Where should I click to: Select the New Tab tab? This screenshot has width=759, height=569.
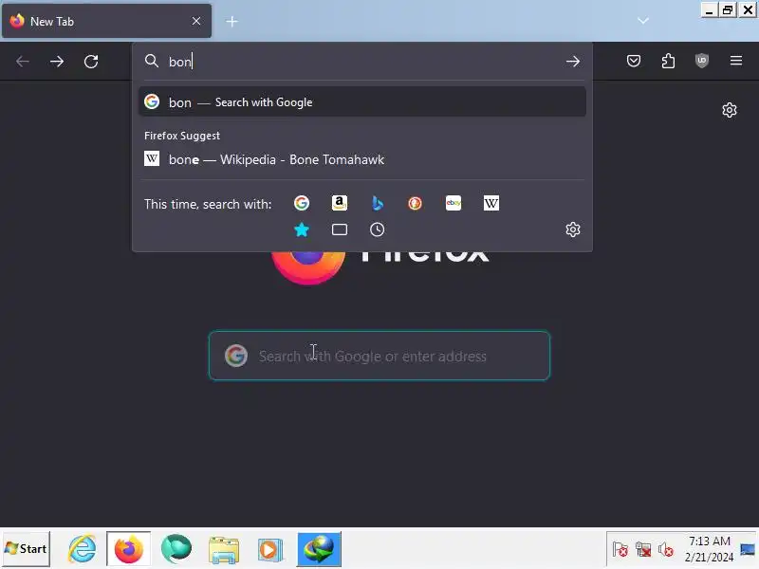coord(106,21)
